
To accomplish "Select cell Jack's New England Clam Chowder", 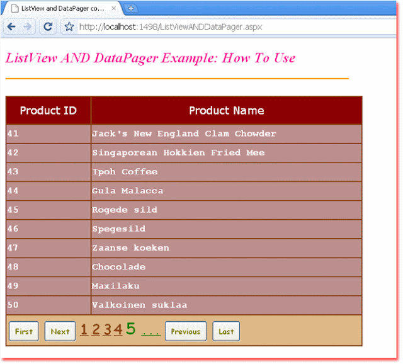I will [227, 134].
